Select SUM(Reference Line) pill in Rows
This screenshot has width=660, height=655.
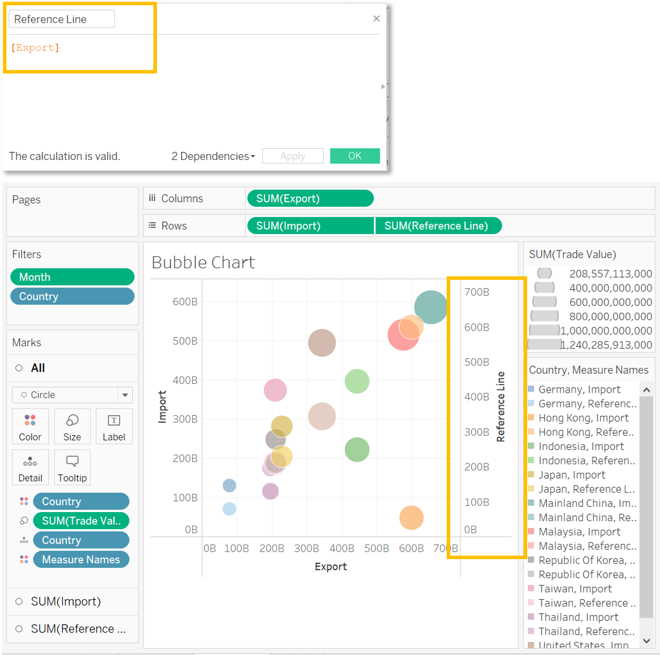pos(438,226)
